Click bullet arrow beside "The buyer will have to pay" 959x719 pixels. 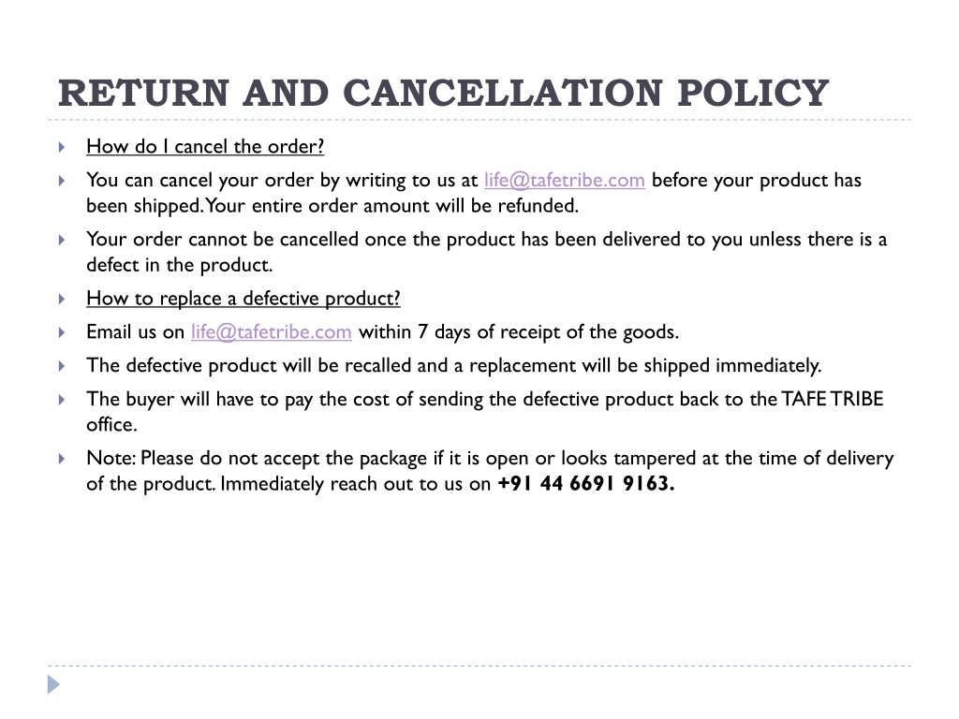click(x=62, y=400)
